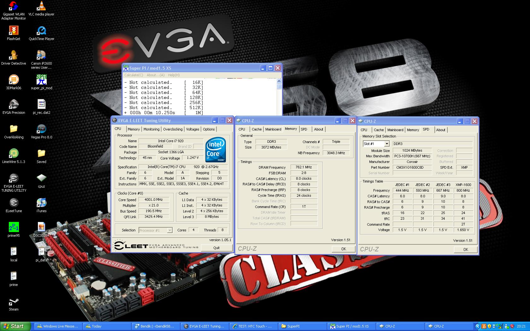Open the Voltages tab in E-LEET
Viewport: 530px width, 331px height.
click(192, 129)
